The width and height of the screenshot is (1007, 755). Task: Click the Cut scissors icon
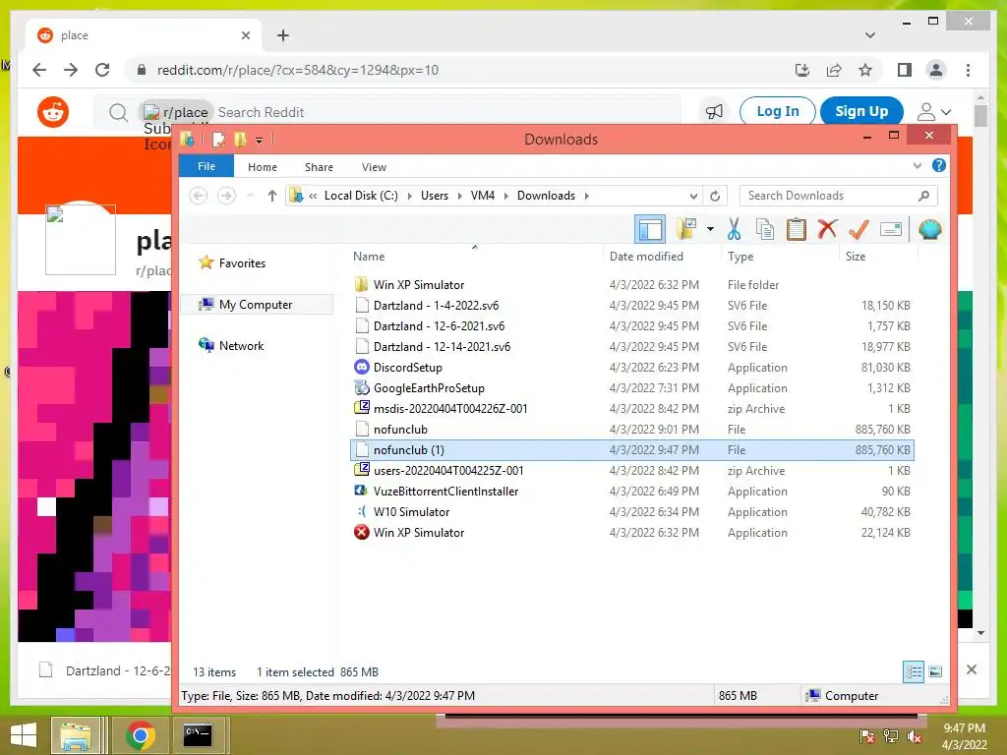click(x=734, y=229)
